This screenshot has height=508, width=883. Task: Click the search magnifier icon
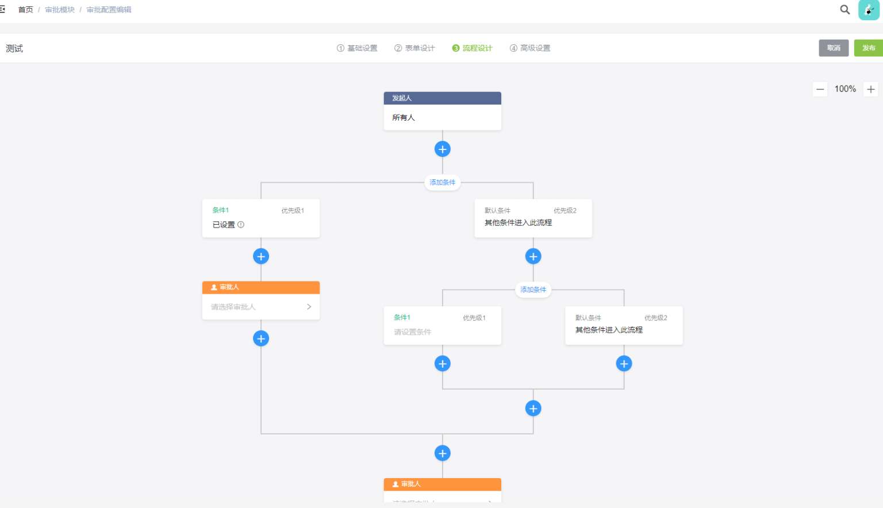(x=844, y=10)
